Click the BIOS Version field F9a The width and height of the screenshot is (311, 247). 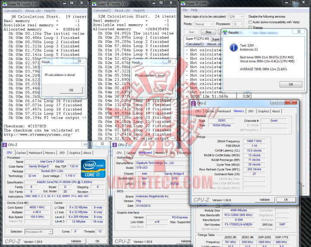coord(163,201)
